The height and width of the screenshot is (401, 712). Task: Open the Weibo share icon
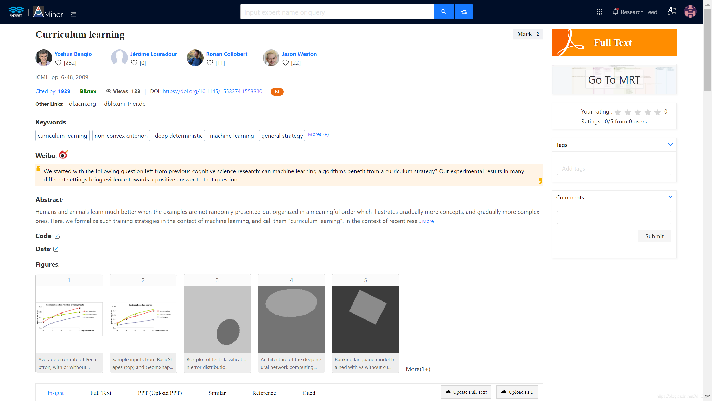coord(63,155)
